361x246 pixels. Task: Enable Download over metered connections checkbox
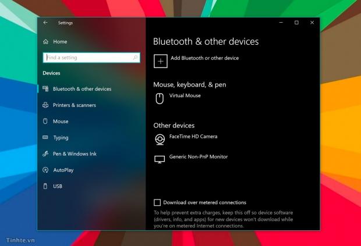[157, 202]
